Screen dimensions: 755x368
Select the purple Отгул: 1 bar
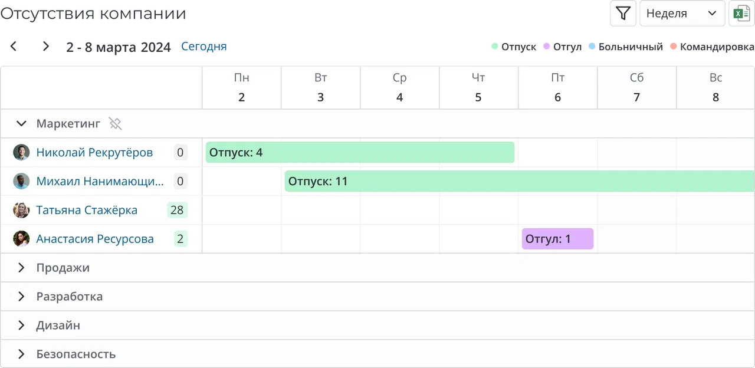pos(557,239)
